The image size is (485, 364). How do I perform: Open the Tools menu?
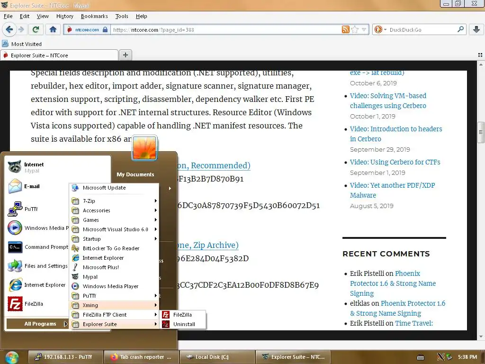[x=122, y=16]
